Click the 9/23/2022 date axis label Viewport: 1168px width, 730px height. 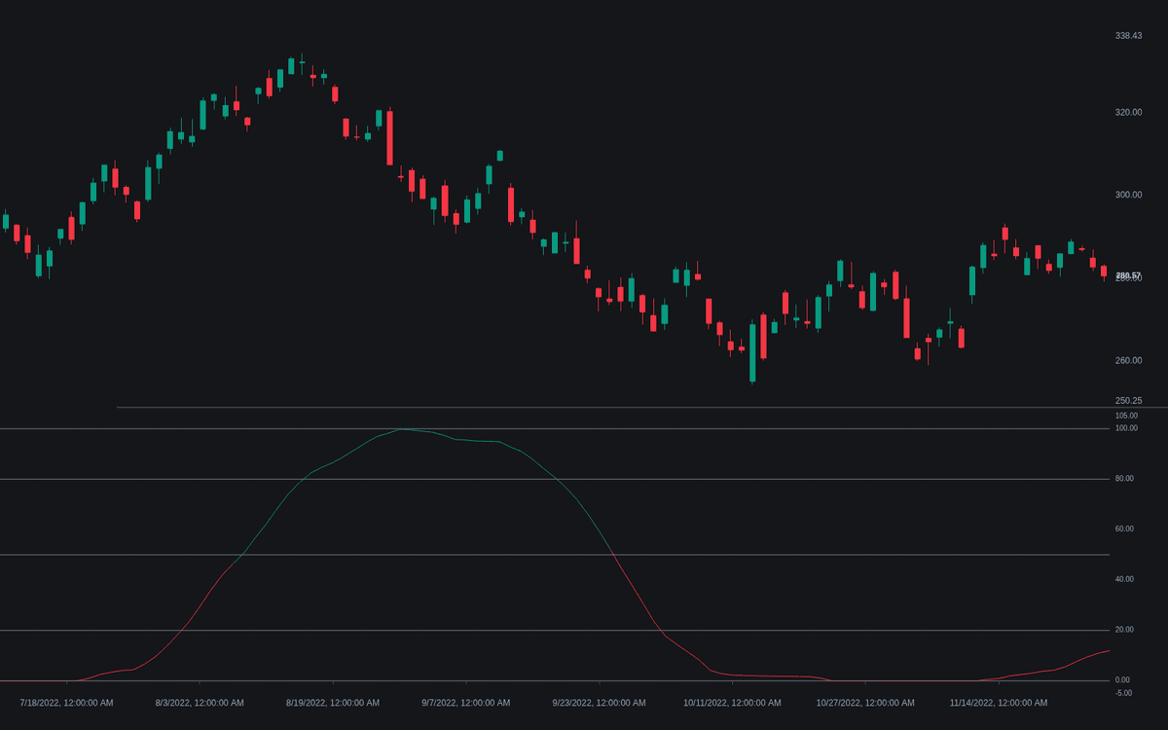(x=599, y=703)
